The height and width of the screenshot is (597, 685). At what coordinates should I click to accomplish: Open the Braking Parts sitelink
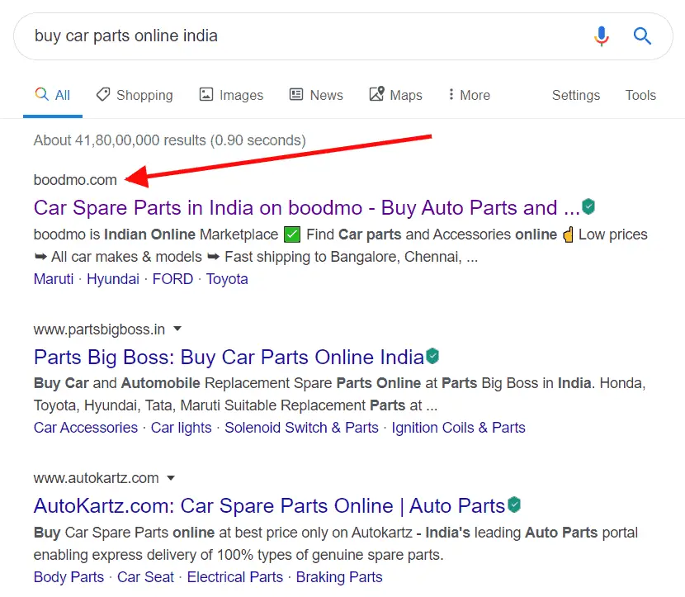tap(339, 577)
